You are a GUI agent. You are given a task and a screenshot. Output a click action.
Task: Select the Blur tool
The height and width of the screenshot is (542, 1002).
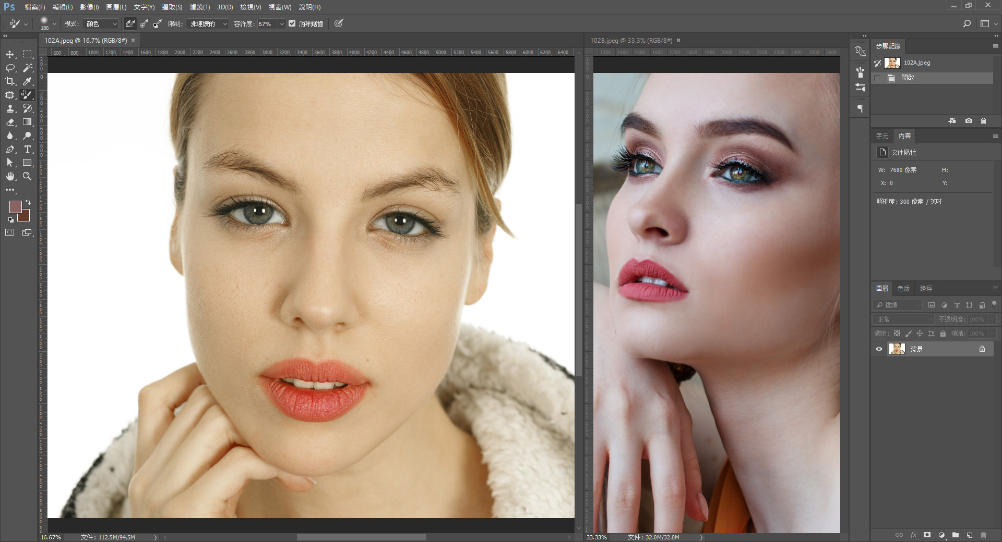(x=10, y=135)
